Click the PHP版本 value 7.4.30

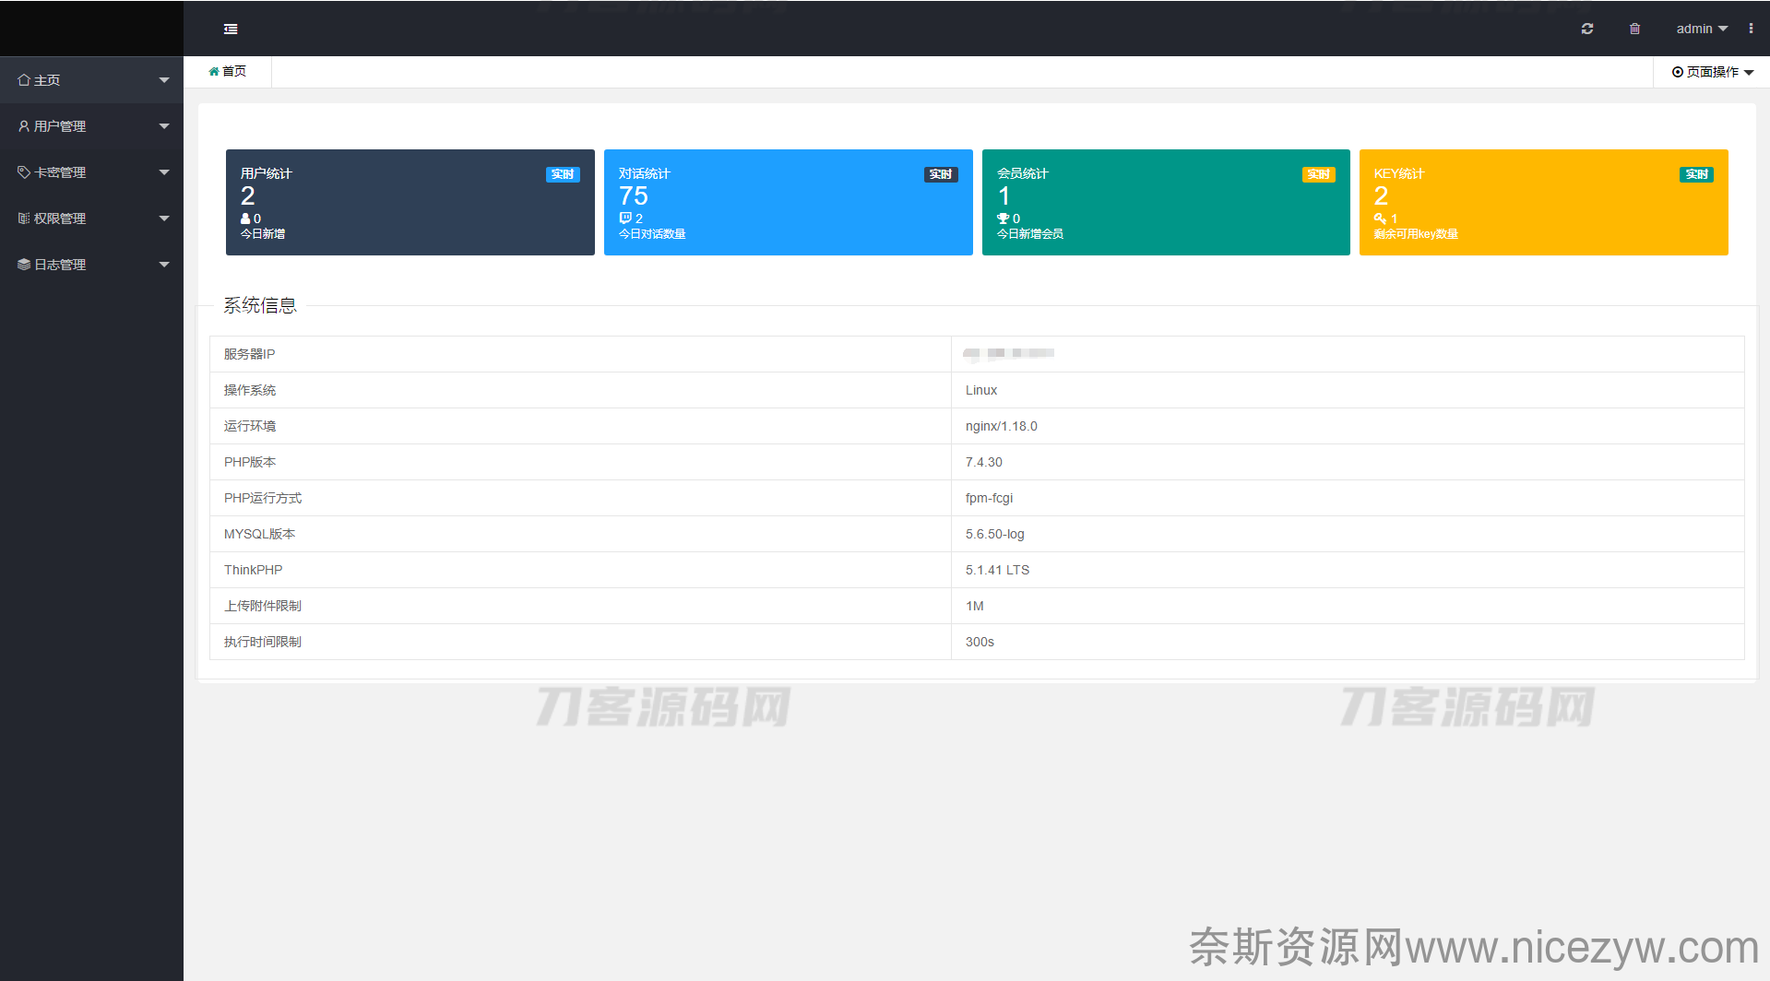pyautogui.click(x=984, y=462)
